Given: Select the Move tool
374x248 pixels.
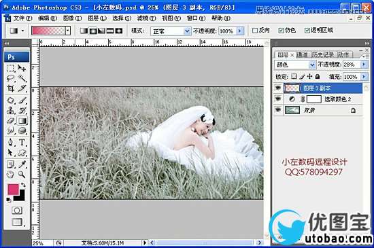Looking at the screenshot, I should (x=22, y=69).
